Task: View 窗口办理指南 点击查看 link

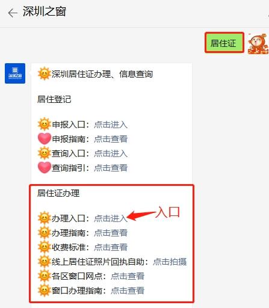Action: point(128,291)
